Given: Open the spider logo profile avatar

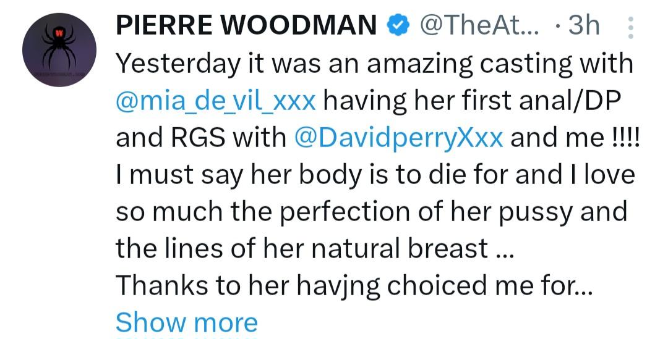Looking at the screenshot, I should point(59,49).
